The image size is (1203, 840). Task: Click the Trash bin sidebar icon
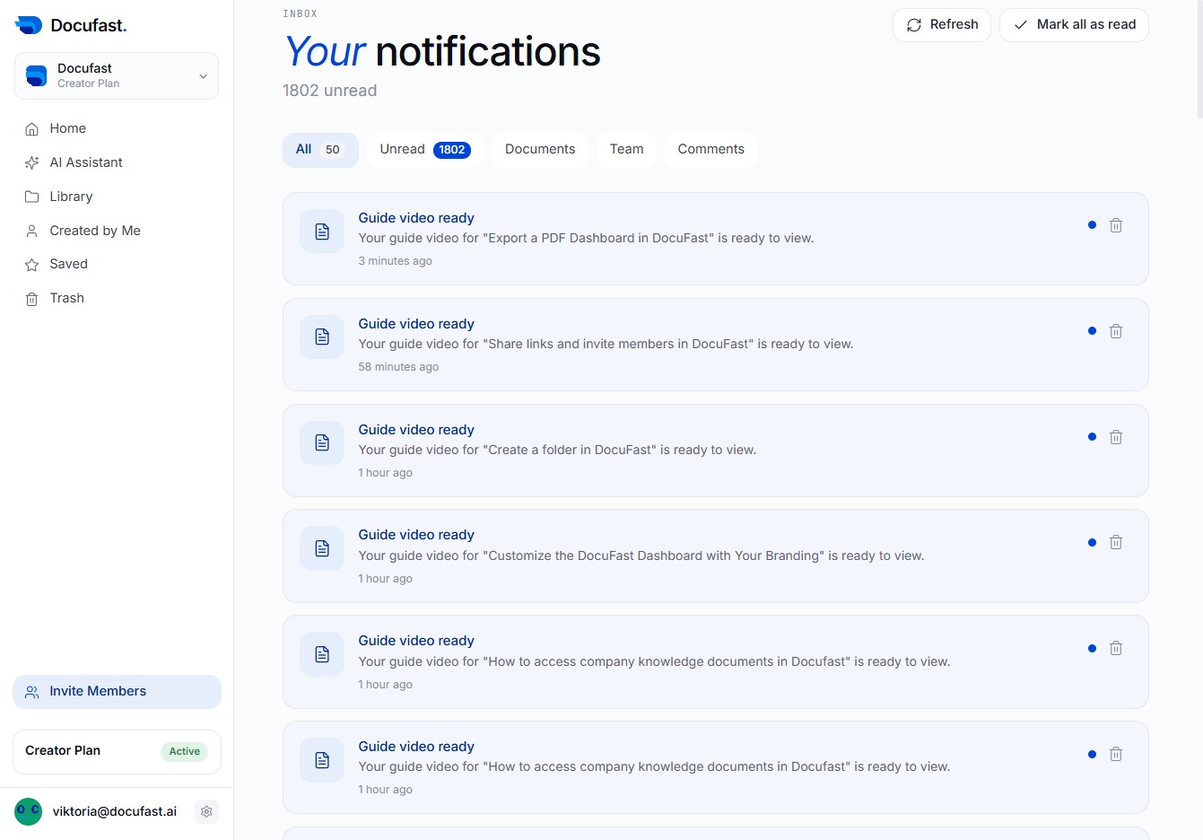31,299
